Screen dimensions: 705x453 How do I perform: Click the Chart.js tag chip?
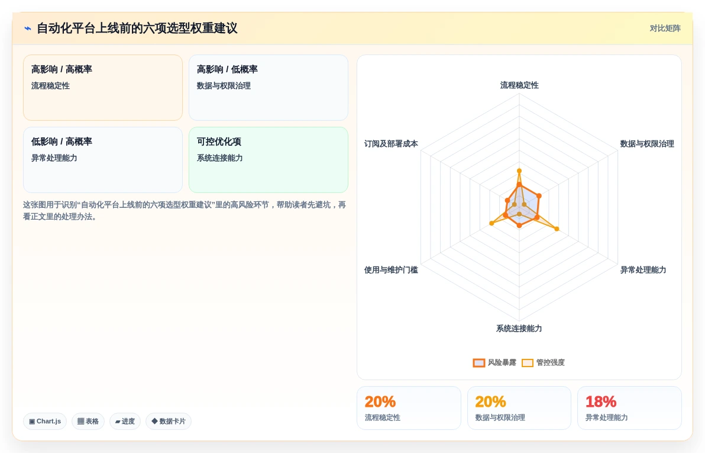point(45,422)
